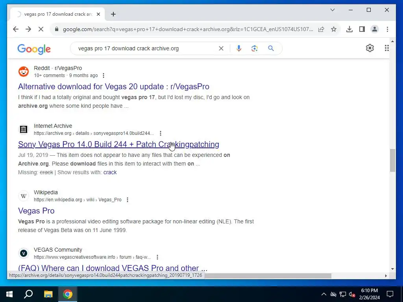Screen dimensions: 403x302
Task: Open Alternative download for Vegas 20 link
Action: click(114, 87)
